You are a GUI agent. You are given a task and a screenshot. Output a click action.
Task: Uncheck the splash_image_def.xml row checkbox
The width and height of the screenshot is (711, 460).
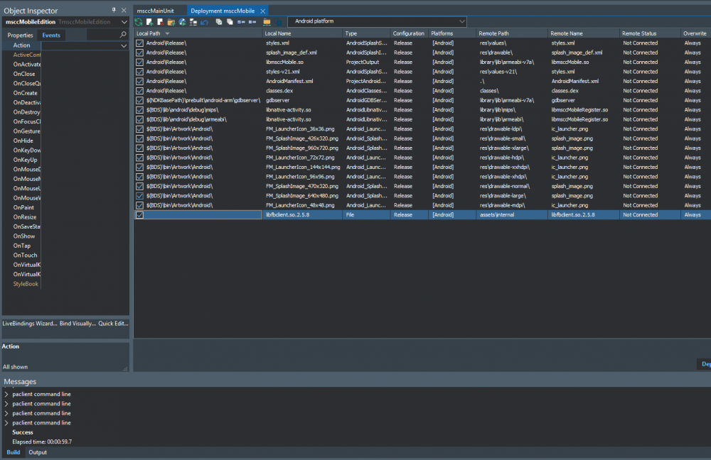click(139, 53)
